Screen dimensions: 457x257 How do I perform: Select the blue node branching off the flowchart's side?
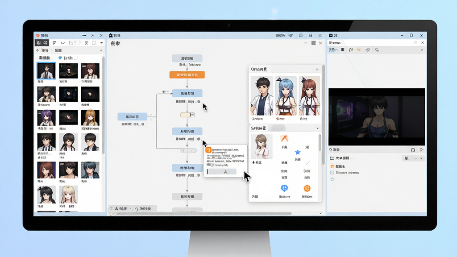[x=132, y=117]
